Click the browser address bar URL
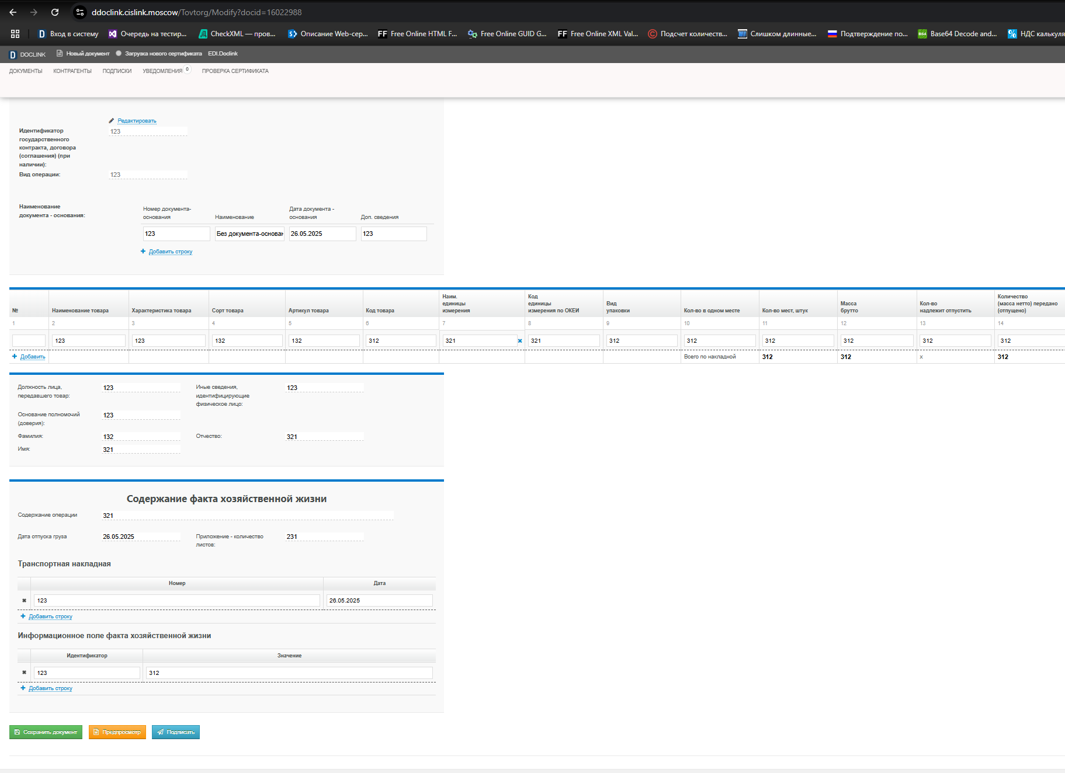The width and height of the screenshot is (1065, 773). point(197,12)
